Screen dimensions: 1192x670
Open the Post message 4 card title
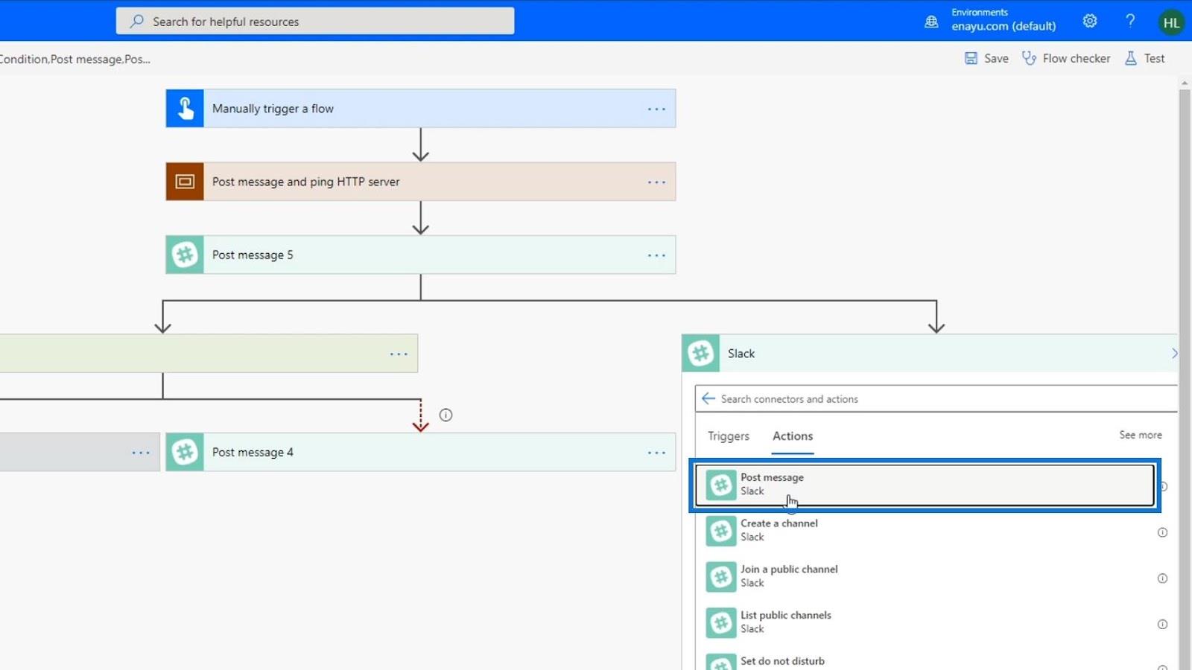[253, 452]
